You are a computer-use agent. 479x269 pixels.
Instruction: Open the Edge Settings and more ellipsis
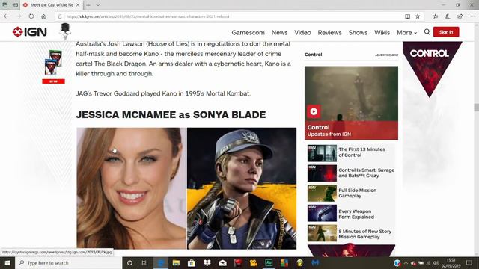pos(472,16)
